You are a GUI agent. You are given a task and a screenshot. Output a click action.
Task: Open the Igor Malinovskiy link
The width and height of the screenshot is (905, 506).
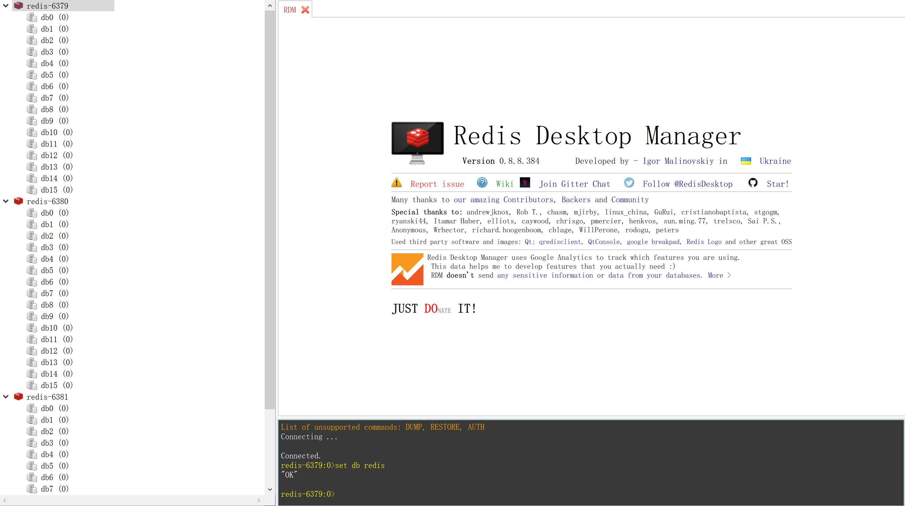pyautogui.click(x=678, y=161)
